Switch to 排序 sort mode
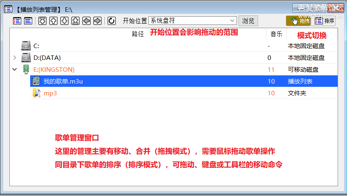The width and height of the screenshot is (347, 196). (325, 21)
